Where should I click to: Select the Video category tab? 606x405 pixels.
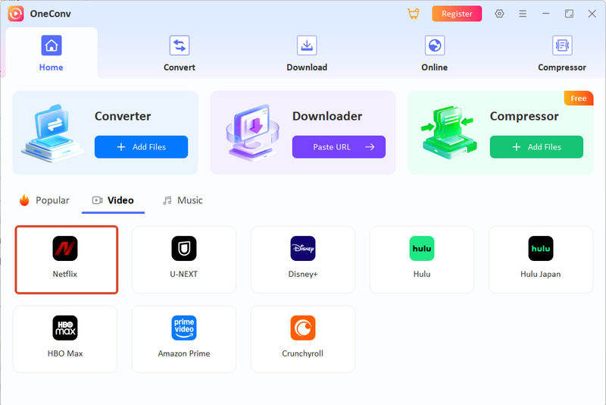[113, 200]
